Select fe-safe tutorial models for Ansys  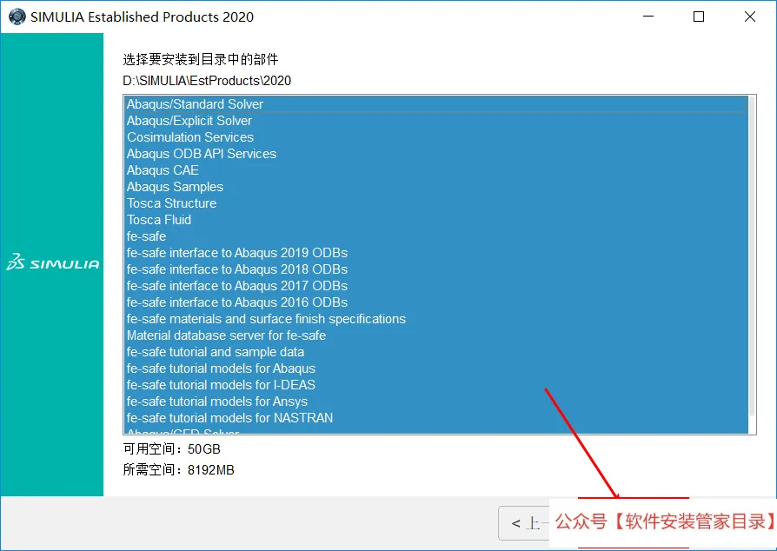(x=436, y=402)
